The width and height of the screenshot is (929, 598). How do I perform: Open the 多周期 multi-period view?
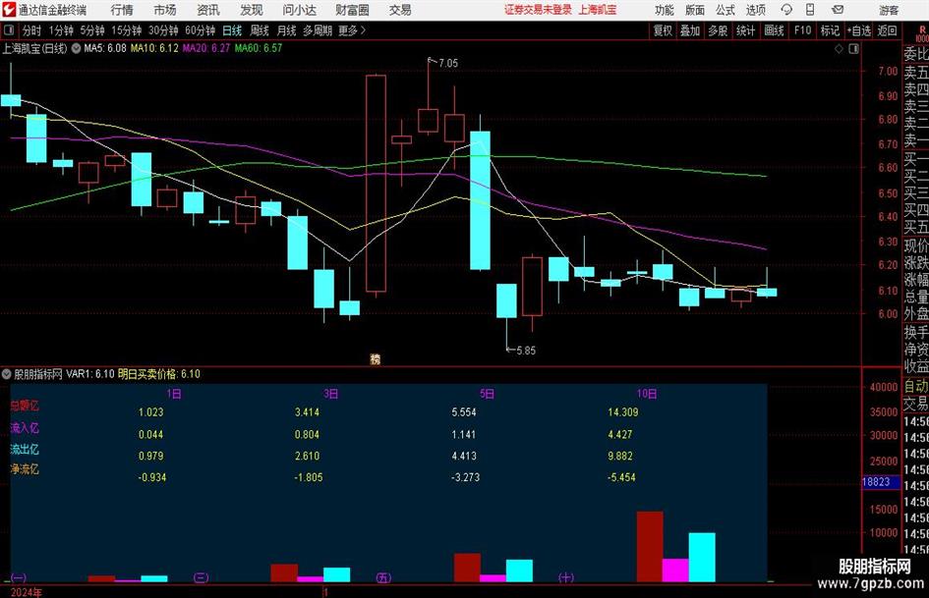[x=318, y=30]
